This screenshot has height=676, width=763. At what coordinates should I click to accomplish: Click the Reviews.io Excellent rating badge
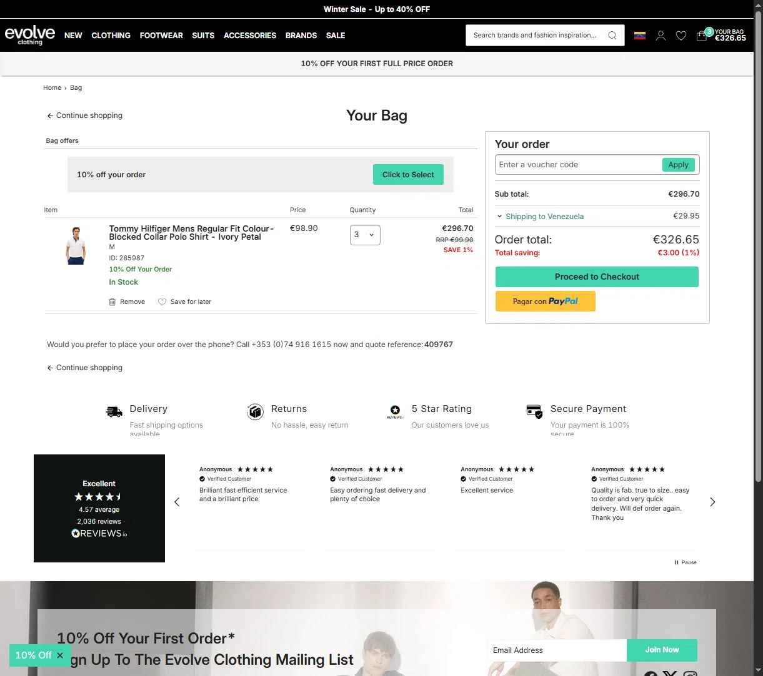99,508
